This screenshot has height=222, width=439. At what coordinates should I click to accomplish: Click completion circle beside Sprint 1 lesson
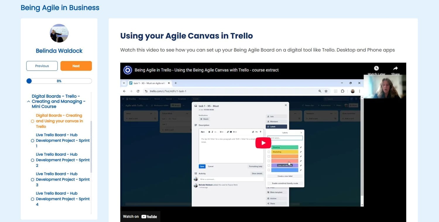pyautogui.click(x=32, y=141)
